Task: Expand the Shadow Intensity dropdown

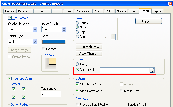Action: (35, 29)
